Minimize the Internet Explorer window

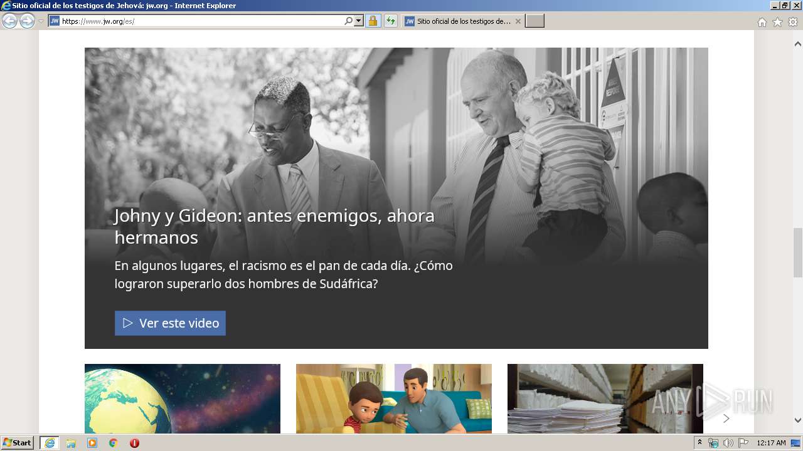pos(774,6)
